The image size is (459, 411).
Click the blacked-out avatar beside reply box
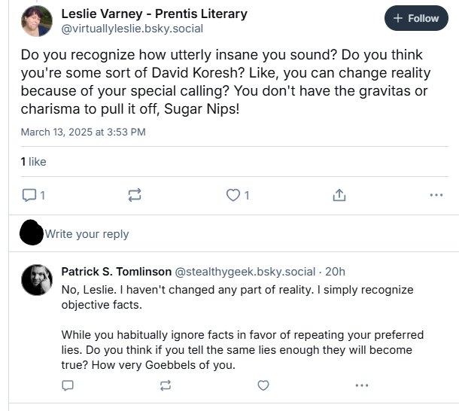click(x=32, y=233)
